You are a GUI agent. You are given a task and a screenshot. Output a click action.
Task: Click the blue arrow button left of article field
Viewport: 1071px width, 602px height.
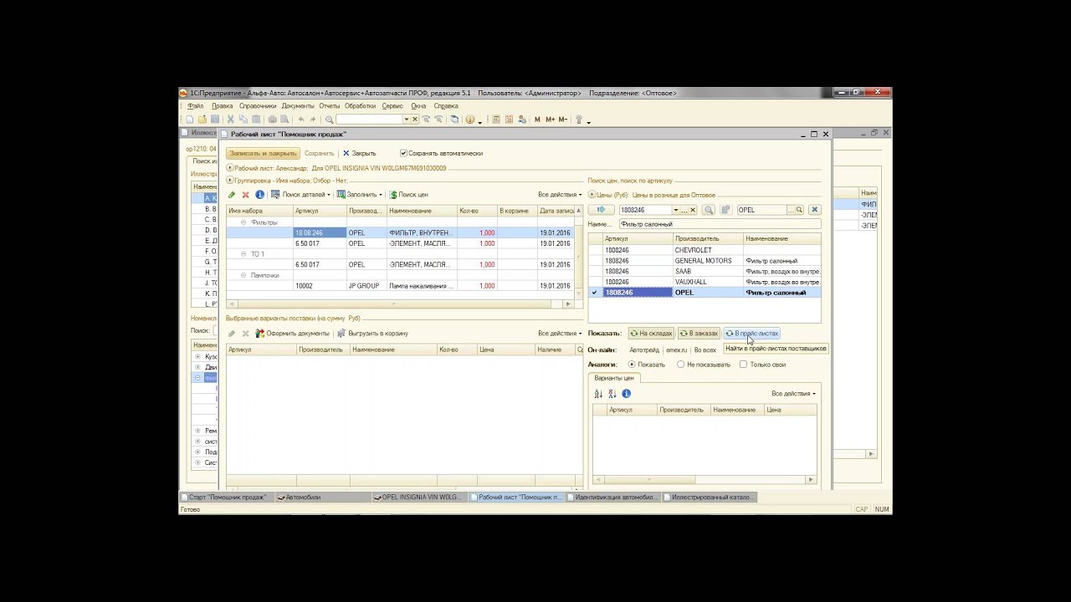(602, 210)
